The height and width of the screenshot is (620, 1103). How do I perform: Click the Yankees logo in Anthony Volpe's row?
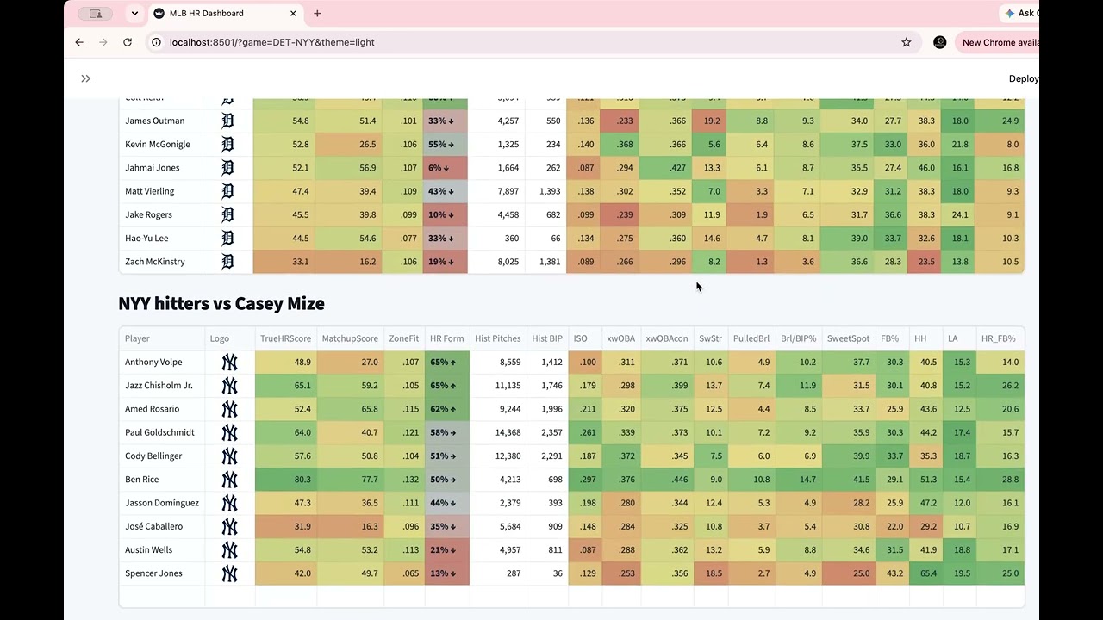pos(229,363)
